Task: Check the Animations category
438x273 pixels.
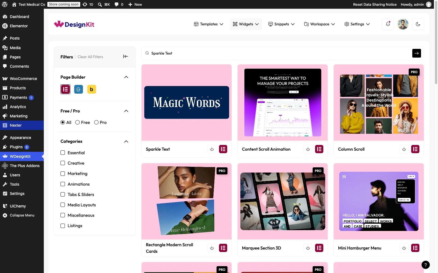Action: pos(63,184)
